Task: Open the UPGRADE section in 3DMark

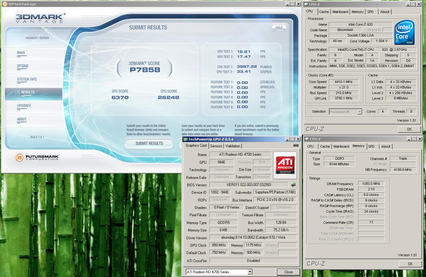Action: pyautogui.click(x=24, y=106)
